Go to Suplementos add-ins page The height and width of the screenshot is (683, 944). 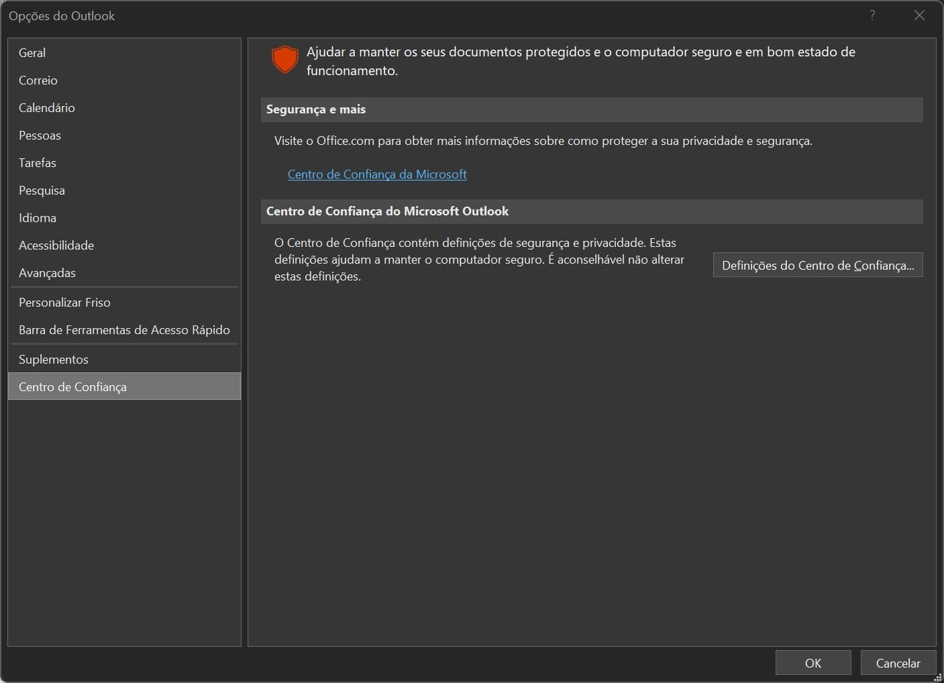click(x=54, y=359)
